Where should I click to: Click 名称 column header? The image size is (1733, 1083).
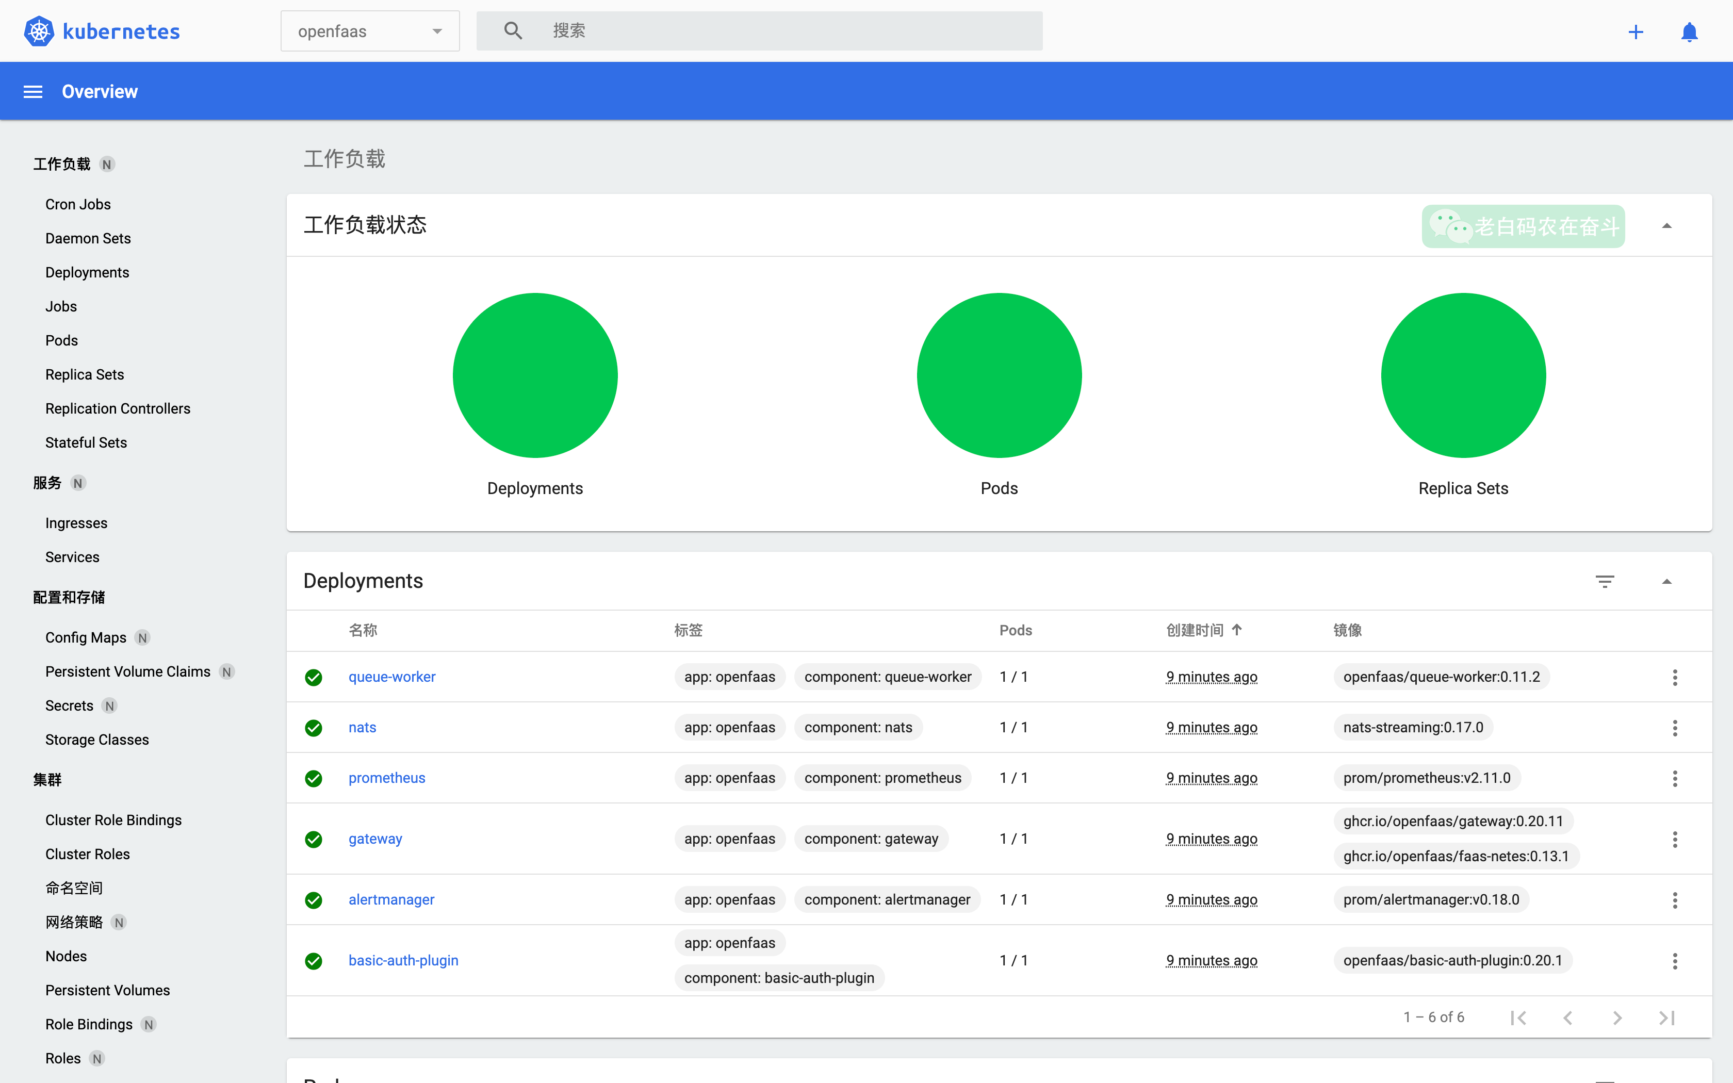coord(363,630)
